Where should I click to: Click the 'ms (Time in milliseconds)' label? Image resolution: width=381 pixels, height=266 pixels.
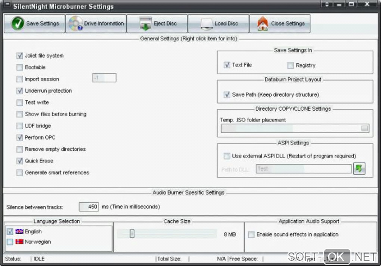131,207
